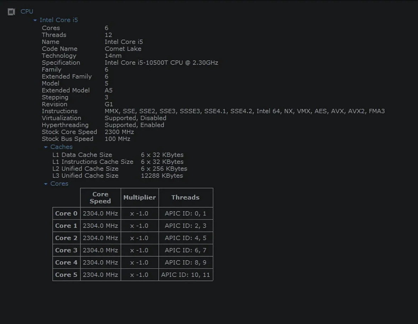418x324 pixels.
Task: Click the Threads column header in table
Action: click(185, 198)
